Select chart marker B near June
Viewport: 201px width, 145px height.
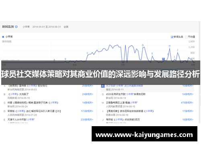coord(66,59)
